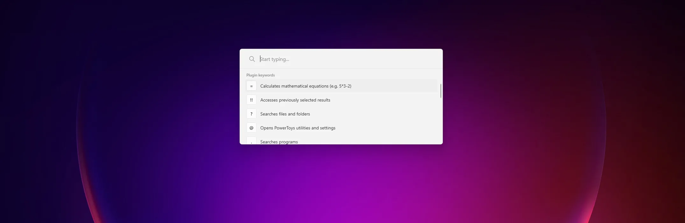Click the magnifier search icon

[x=252, y=59]
